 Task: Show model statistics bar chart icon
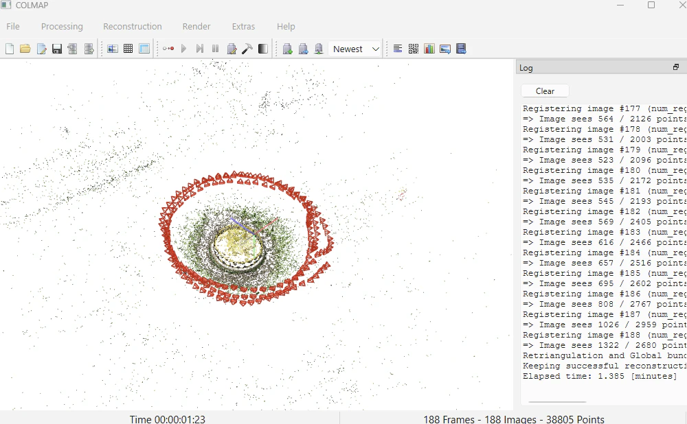pyautogui.click(x=429, y=49)
